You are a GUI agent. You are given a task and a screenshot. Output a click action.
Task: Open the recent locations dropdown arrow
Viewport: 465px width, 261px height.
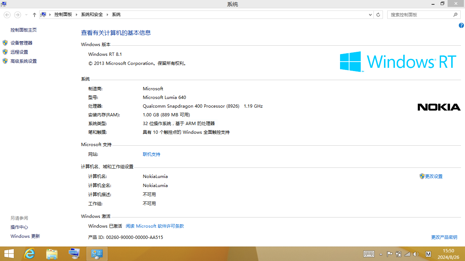coord(26,14)
